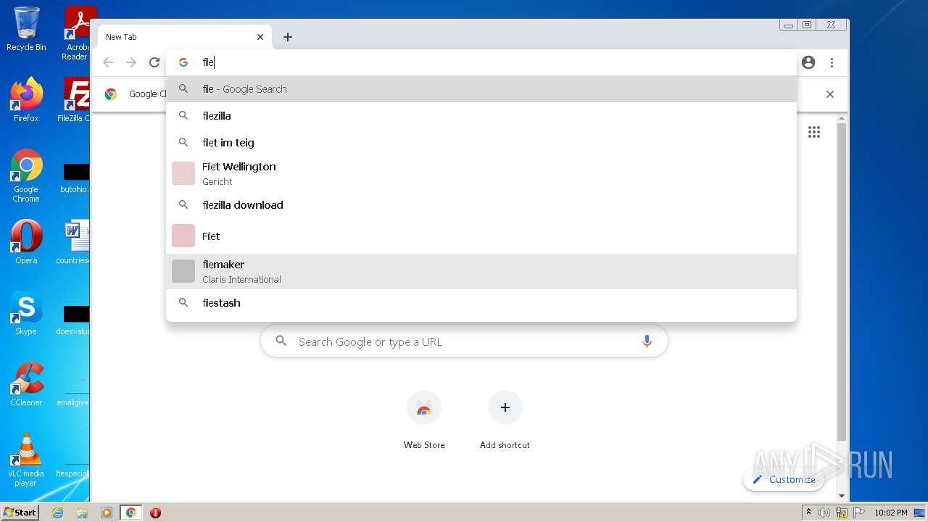Click the scrollbar down arrow
The width and height of the screenshot is (928, 522).
coord(841,496)
